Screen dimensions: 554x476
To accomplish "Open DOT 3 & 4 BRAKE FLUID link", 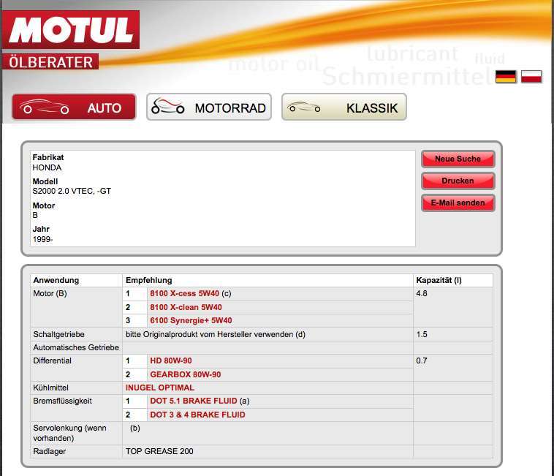I will (x=197, y=415).
